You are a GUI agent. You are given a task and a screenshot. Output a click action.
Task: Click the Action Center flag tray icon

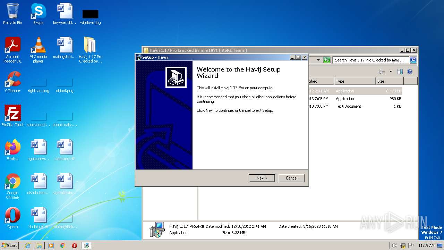point(411,245)
